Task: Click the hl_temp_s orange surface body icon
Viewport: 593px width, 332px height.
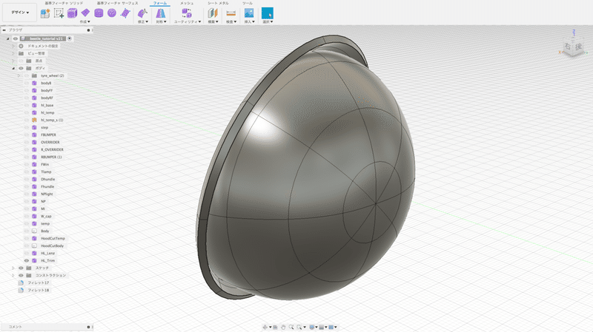Action: click(34, 120)
